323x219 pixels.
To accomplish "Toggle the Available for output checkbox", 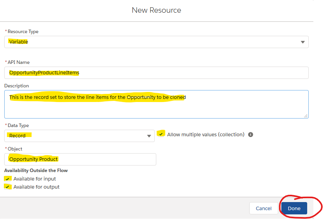I will (7, 187).
